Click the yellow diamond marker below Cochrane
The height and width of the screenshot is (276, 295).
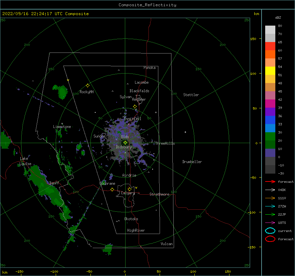coord(112,189)
